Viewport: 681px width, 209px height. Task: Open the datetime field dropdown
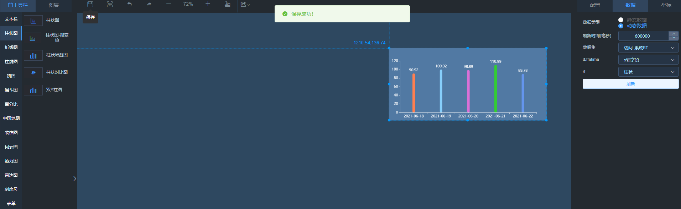[648, 60]
